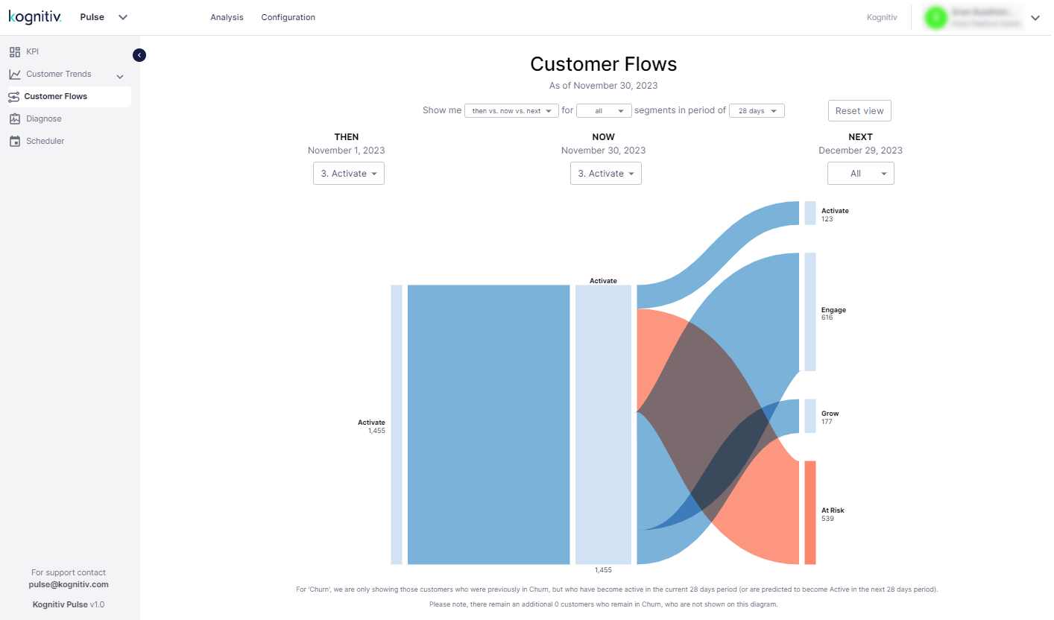Viewport: 1054px width, 620px height.
Task: Open the user account menu chevron
Action: pos(1035,18)
